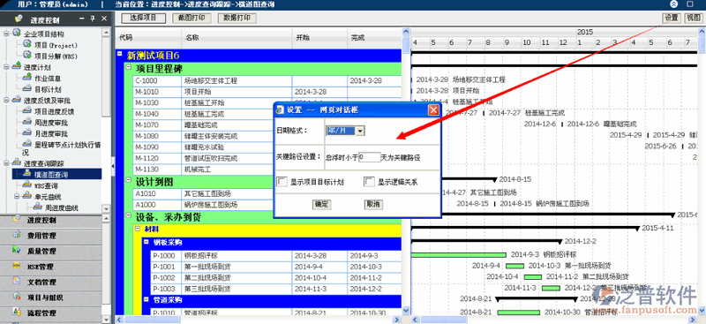The height and width of the screenshot is (324, 706).
Task: Enable 显示项目目标计划 checkbox
Action: pyautogui.click(x=282, y=182)
